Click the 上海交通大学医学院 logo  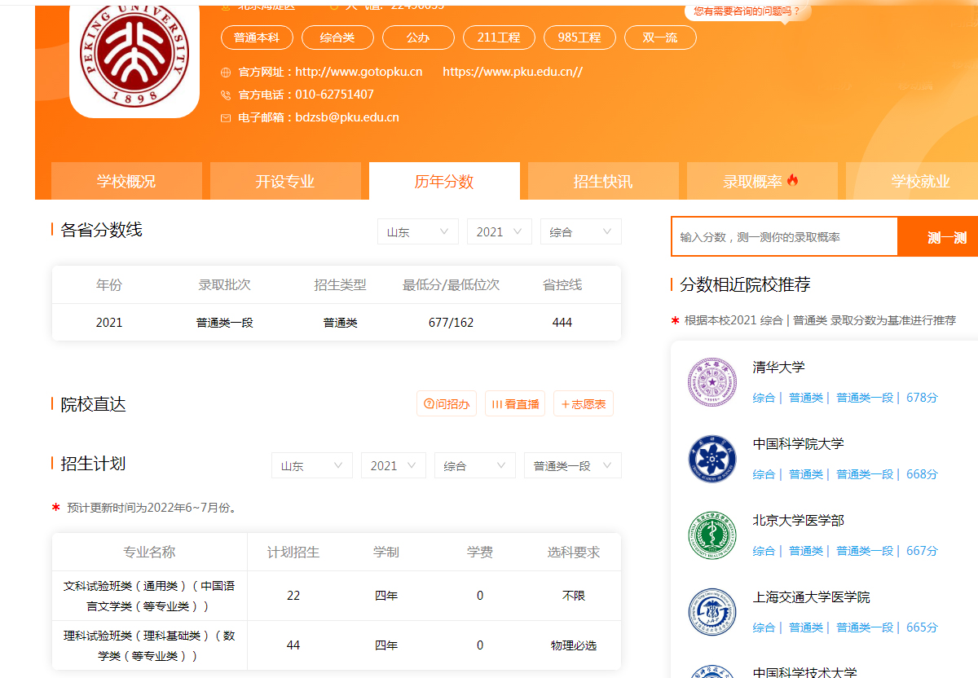[x=711, y=612]
